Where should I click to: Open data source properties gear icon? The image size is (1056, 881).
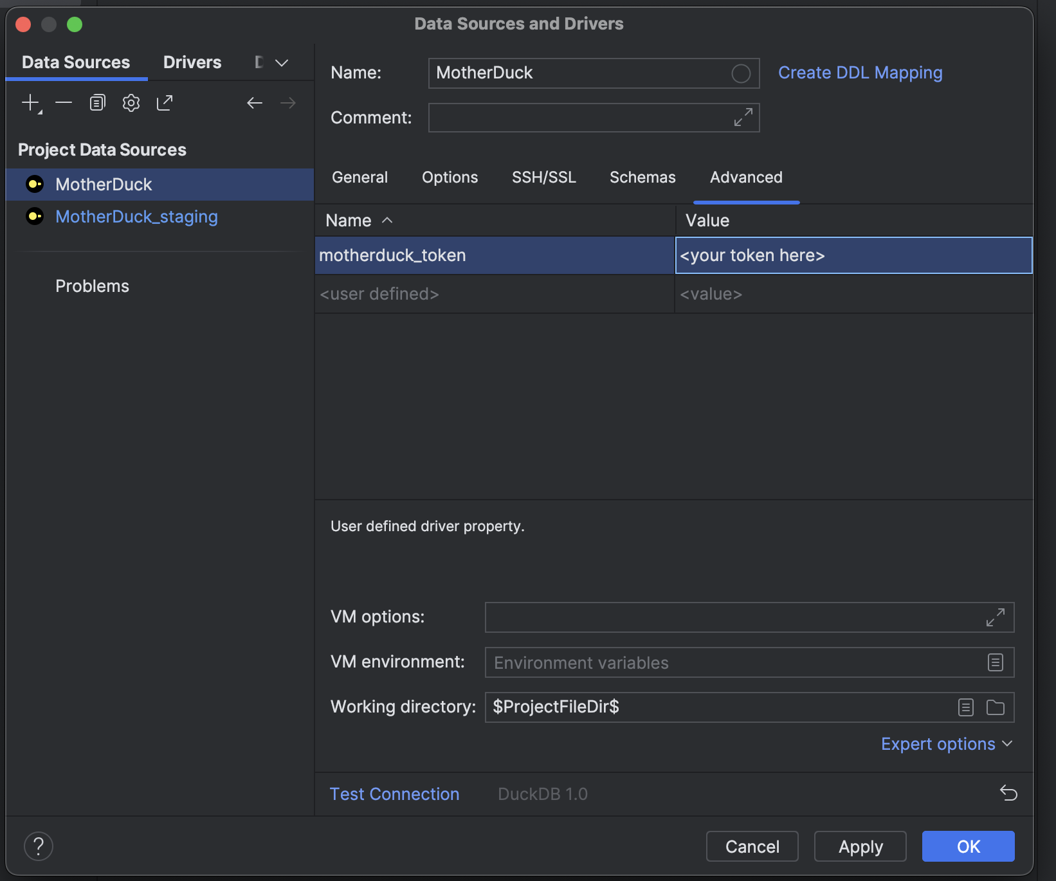(x=131, y=103)
